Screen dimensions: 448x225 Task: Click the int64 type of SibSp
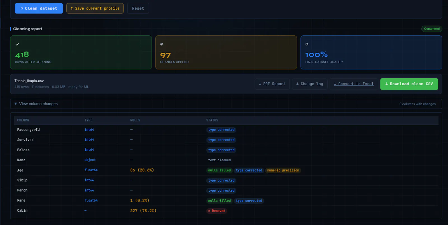(89, 180)
